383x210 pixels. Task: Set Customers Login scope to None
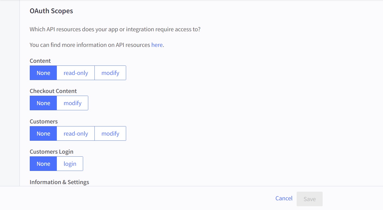(x=43, y=164)
